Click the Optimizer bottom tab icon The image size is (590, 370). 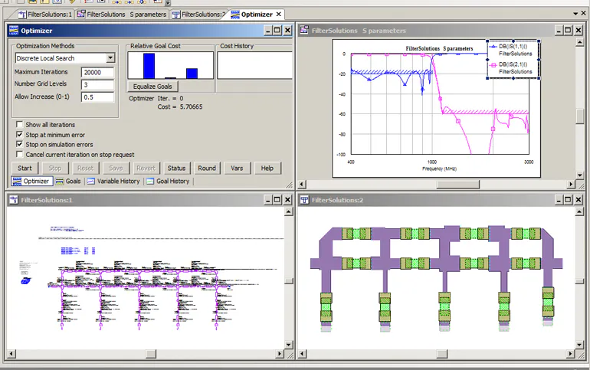(x=17, y=182)
